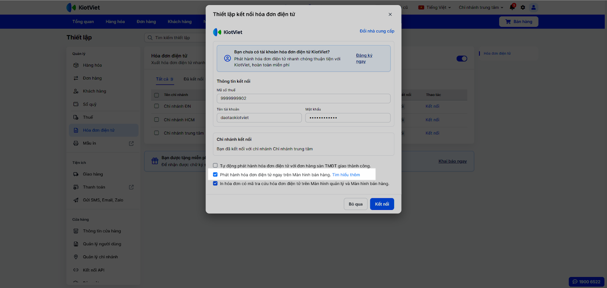Click the Hóa đơn điện tử sidebar icon
607x288 pixels.
point(76,130)
